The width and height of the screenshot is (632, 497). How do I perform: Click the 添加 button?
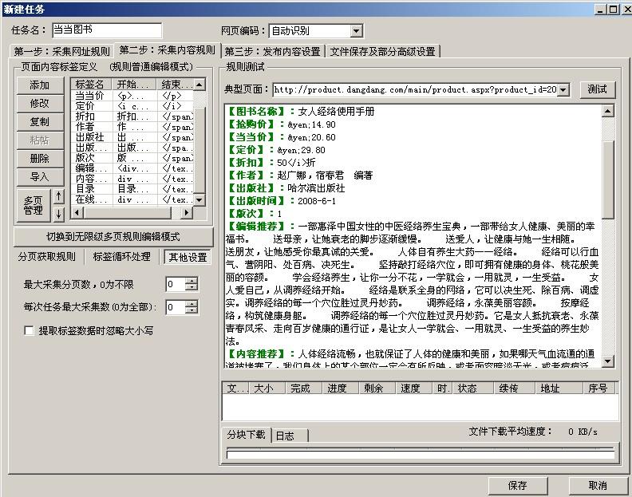(40, 85)
